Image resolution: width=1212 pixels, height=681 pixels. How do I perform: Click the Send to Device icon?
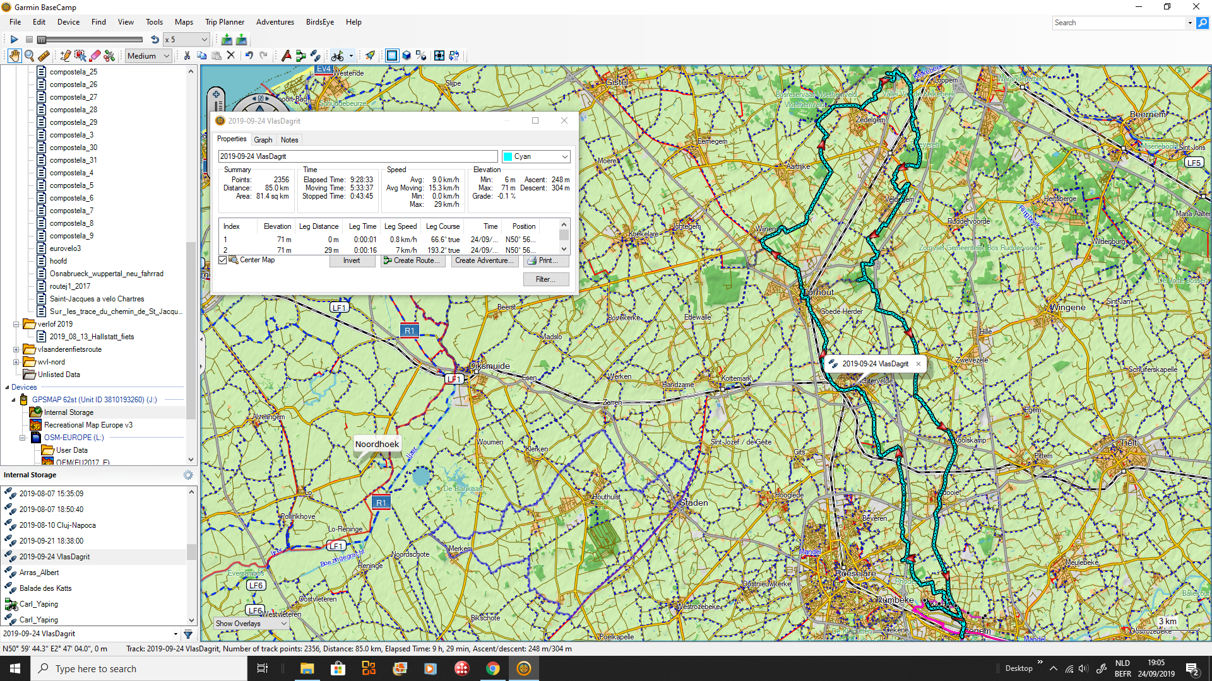point(227,39)
